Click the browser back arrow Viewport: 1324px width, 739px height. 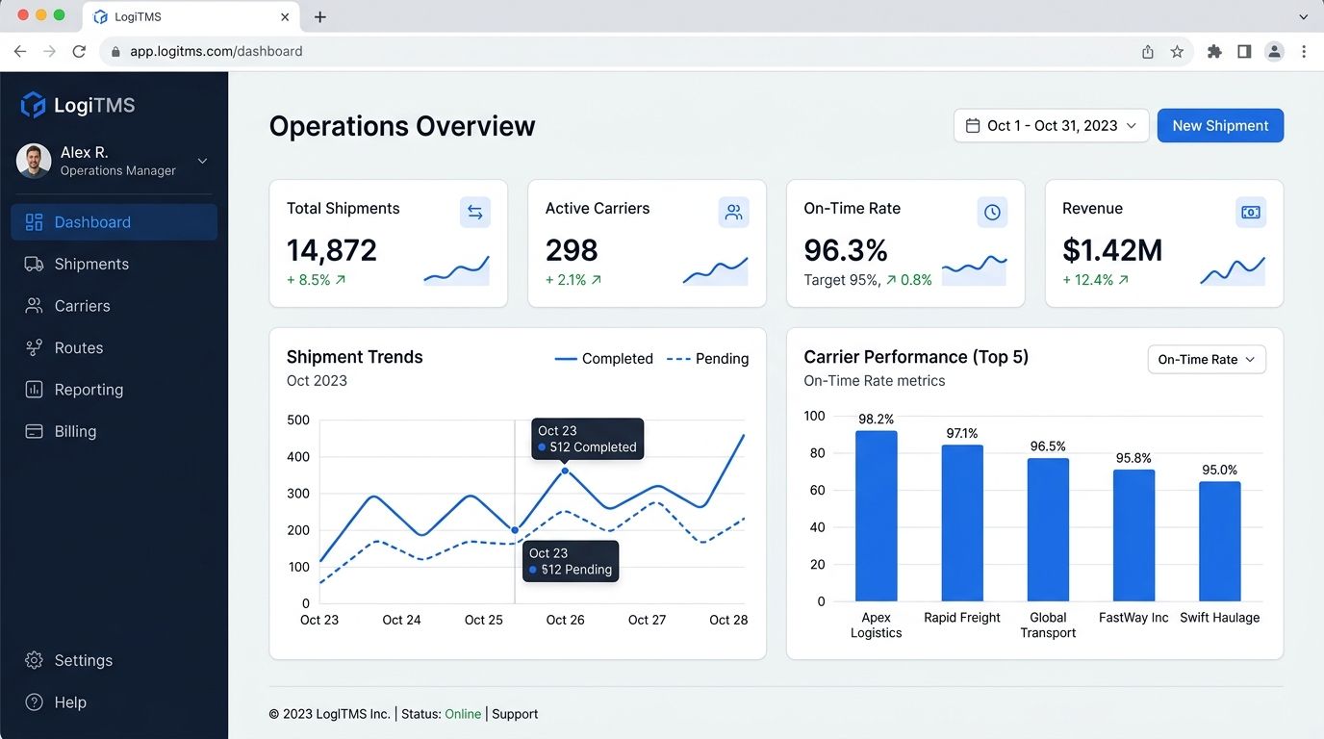pos(19,51)
